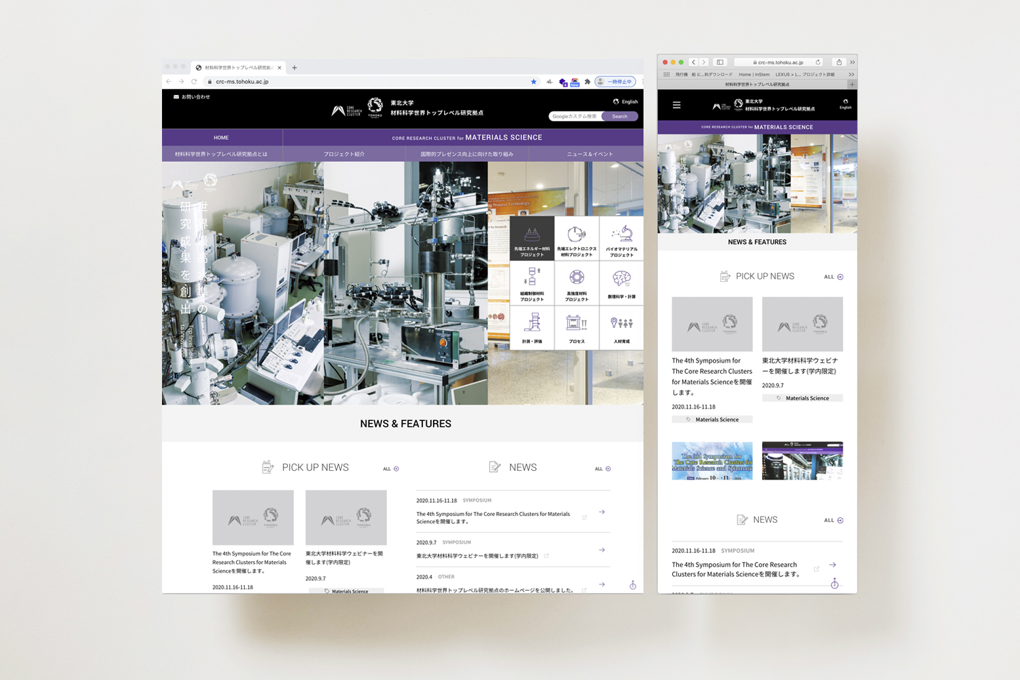View ALL pick up news in Chrome window

click(391, 469)
